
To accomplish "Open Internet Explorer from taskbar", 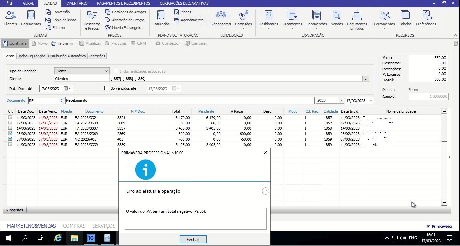I will [x=58, y=238].
